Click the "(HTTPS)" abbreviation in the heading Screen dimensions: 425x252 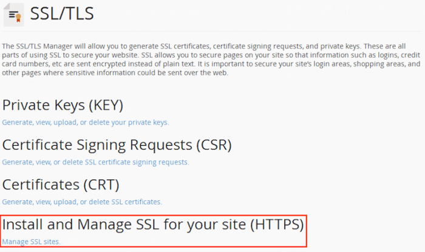(275, 224)
